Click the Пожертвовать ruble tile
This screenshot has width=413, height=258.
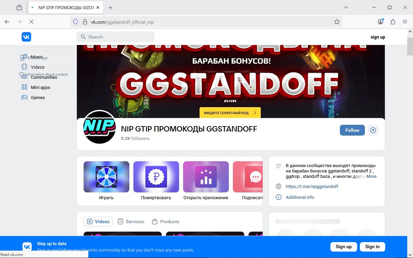(156, 181)
